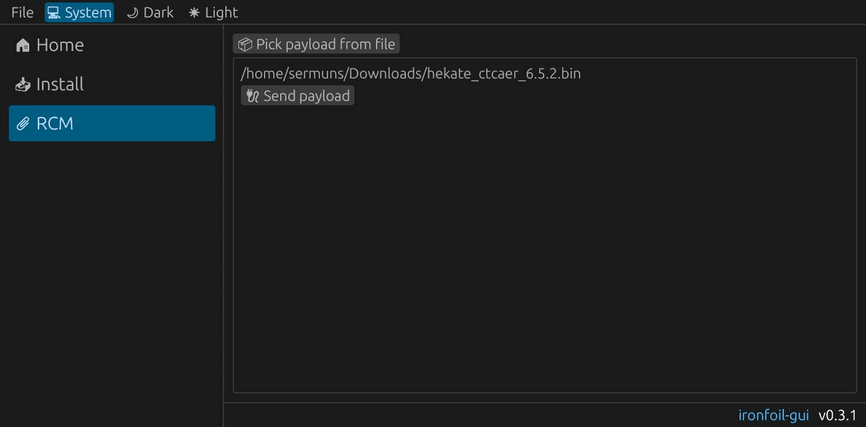866x427 pixels.
Task: Click the inbox tray Install icon
Action: (23, 85)
